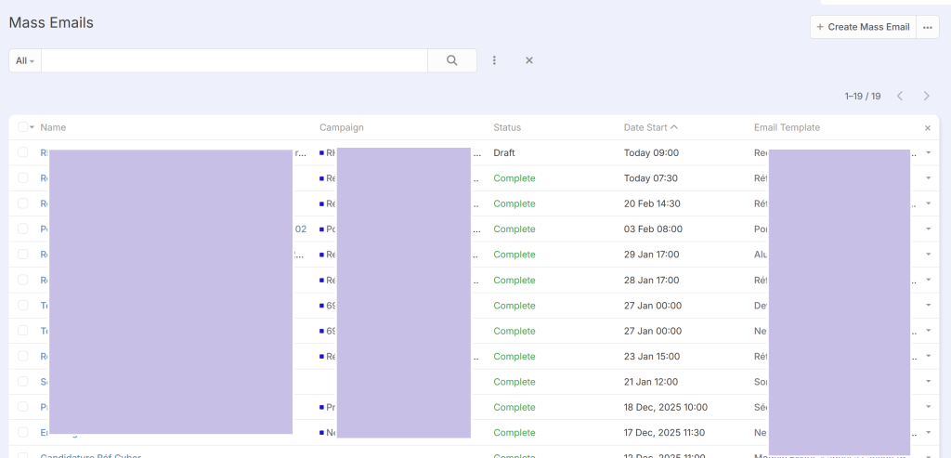
Task: Open the vertical three-dot search options menu
Action: (494, 60)
